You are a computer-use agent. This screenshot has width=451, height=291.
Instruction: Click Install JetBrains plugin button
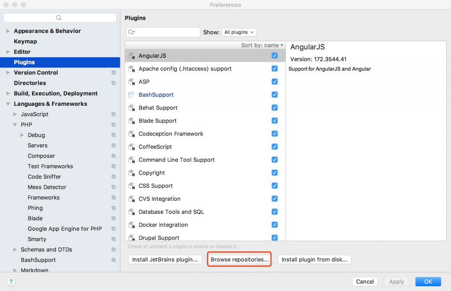coord(165,259)
